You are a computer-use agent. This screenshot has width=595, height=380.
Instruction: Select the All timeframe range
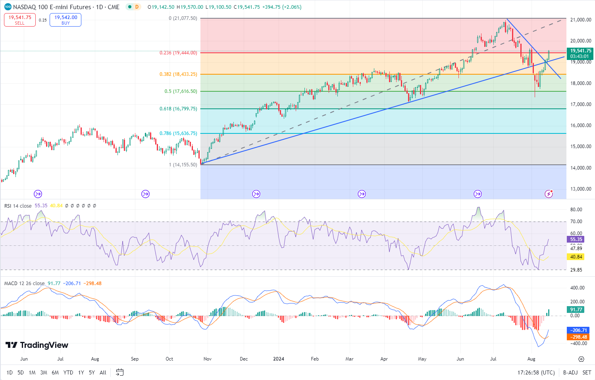[x=102, y=372]
